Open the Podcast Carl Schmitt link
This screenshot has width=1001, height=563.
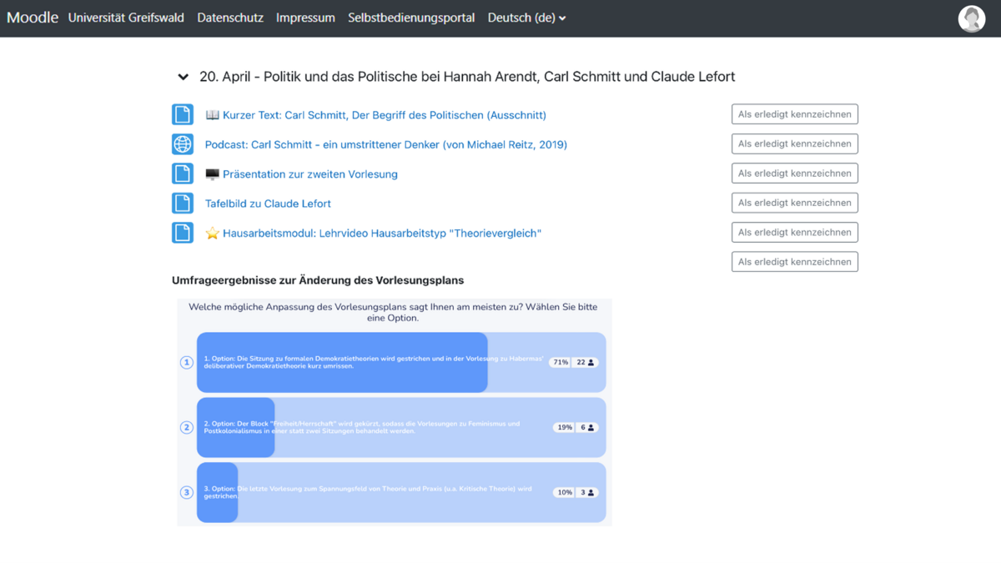click(x=385, y=144)
